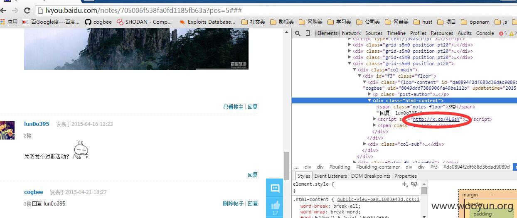
Task: Click 回复 next to 只看楼主
Action: tap(253, 107)
